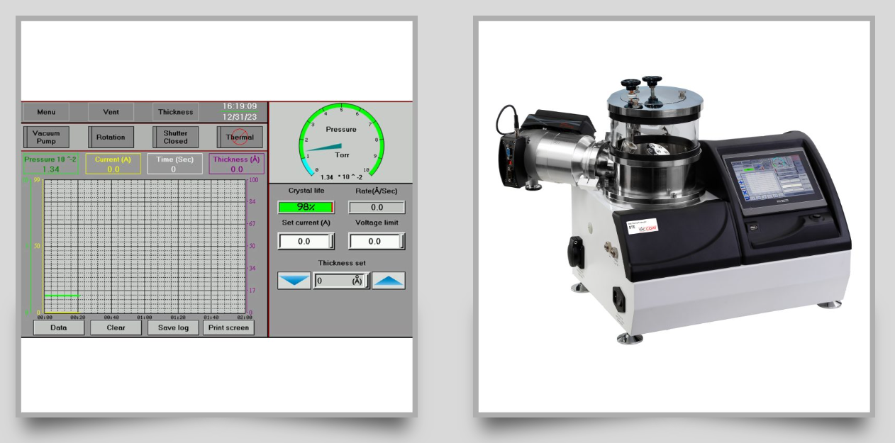Click the Thickness set value field

(341, 281)
